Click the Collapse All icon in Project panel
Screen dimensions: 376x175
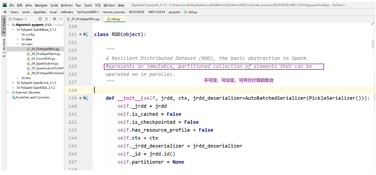[x=47, y=19]
